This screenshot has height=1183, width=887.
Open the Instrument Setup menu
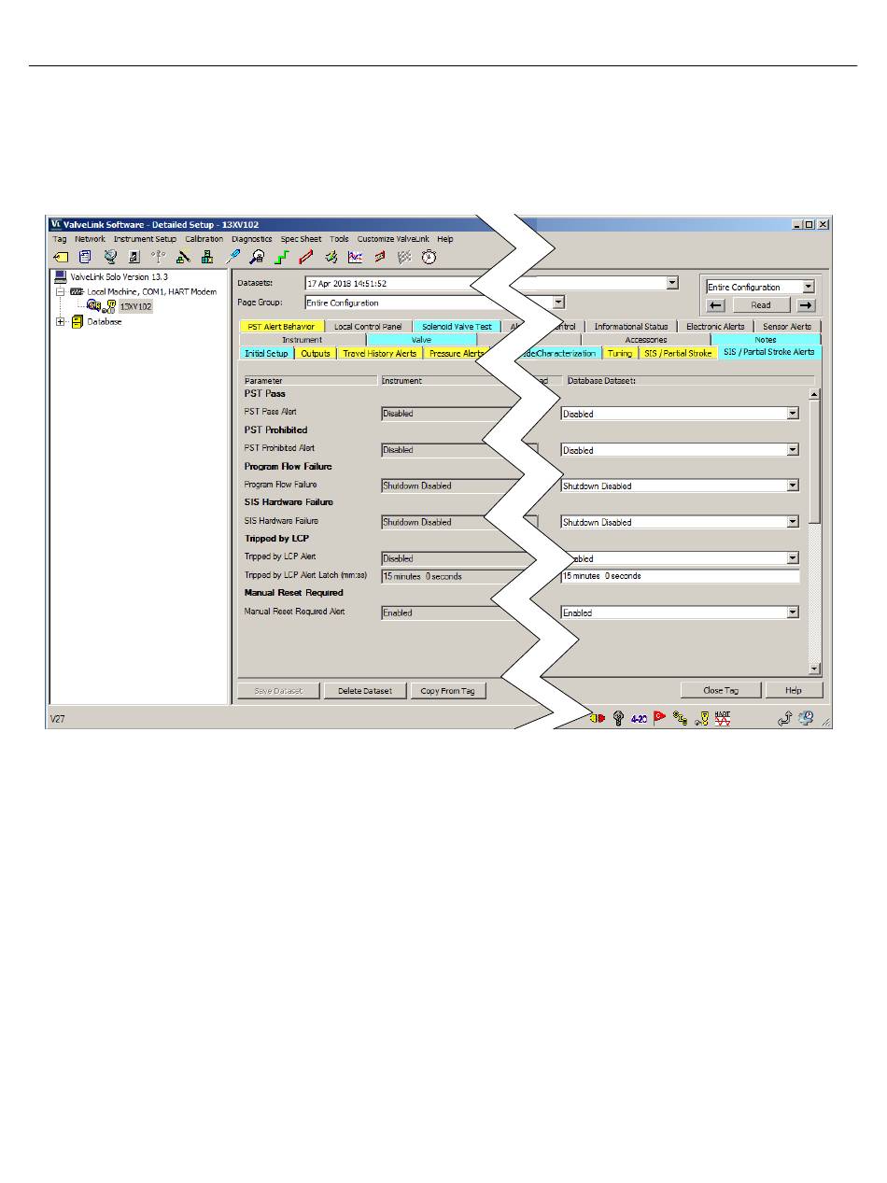(145, 239)
